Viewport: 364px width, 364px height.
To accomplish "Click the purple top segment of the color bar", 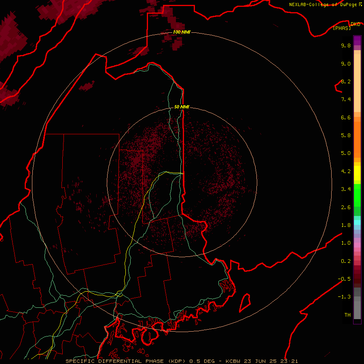I will click(357, 40).
